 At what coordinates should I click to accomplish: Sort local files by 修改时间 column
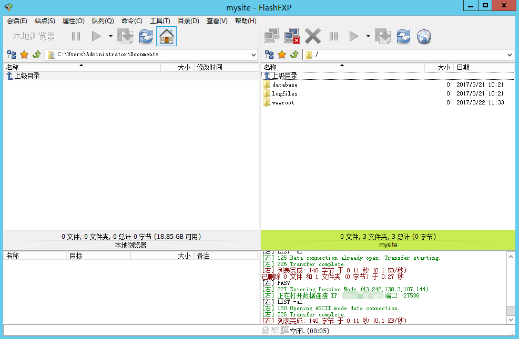tap(209, 67)
